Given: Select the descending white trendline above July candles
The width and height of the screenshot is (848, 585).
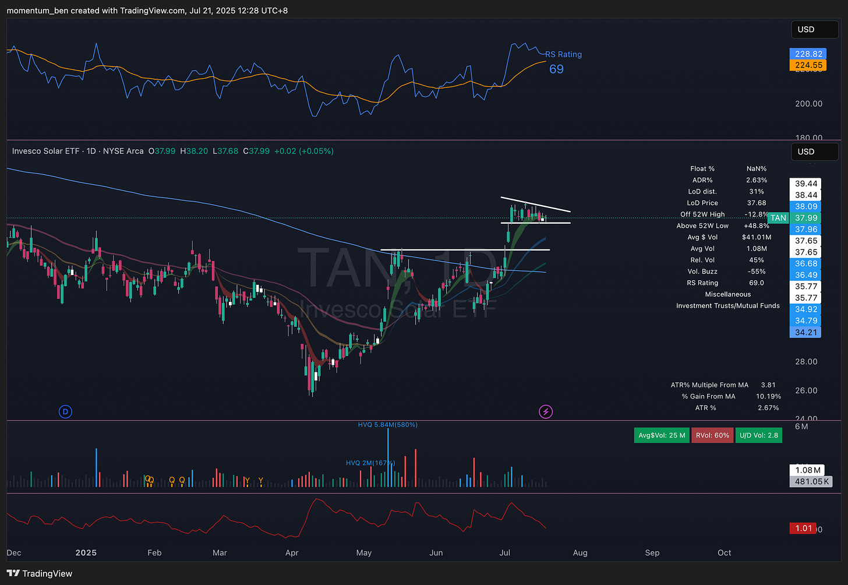Looking at the screenshot, I should pyautogui.click(x=536, y=205).
